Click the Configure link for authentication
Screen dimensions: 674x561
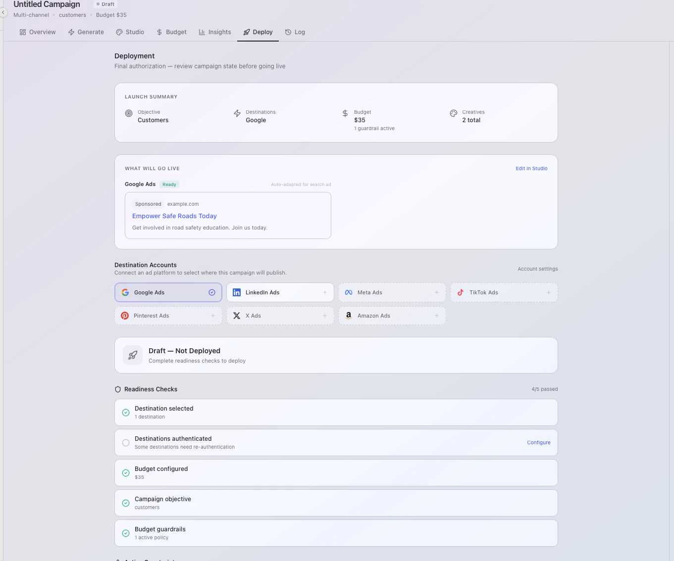click(x=539, y=442)
